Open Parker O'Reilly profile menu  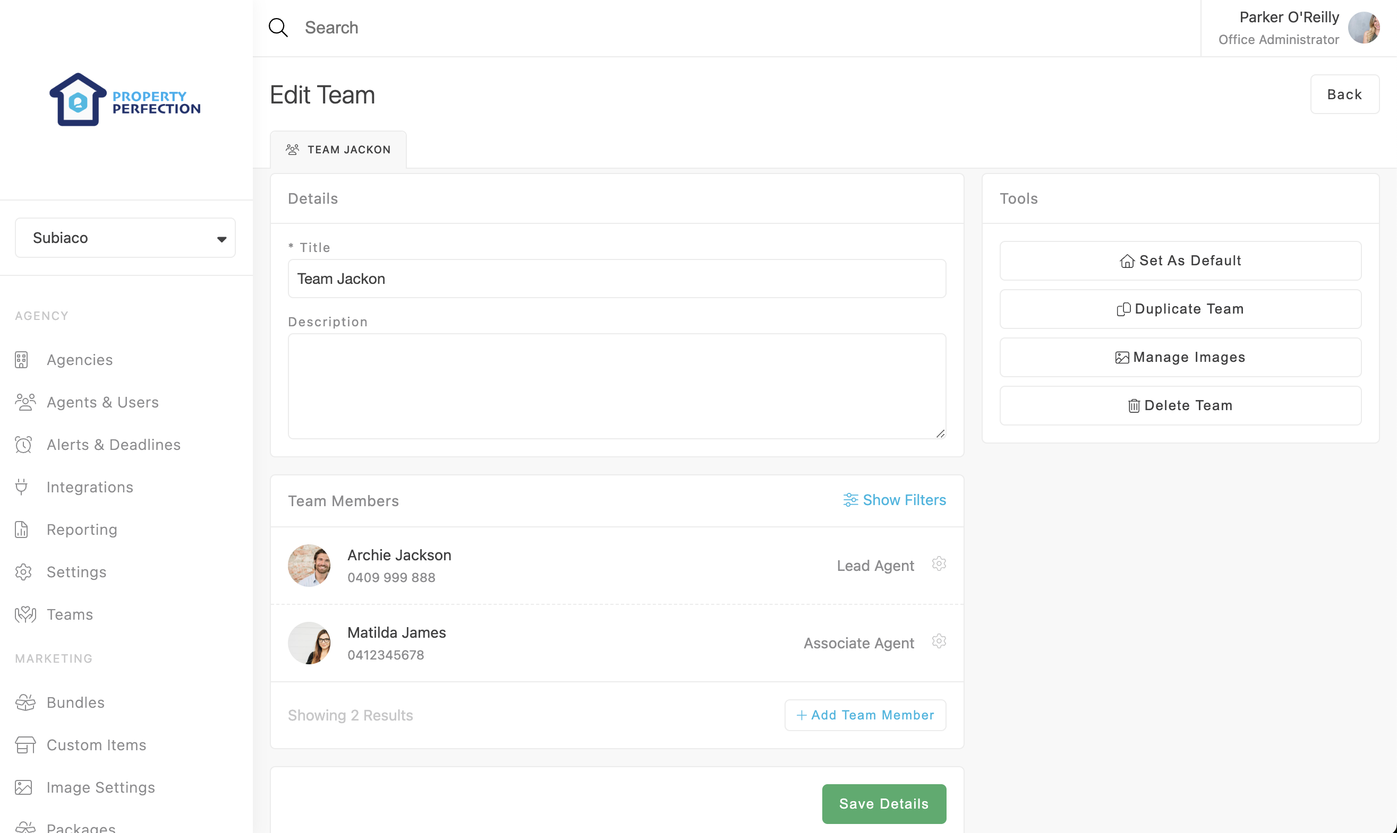(x=1364, y=28)
